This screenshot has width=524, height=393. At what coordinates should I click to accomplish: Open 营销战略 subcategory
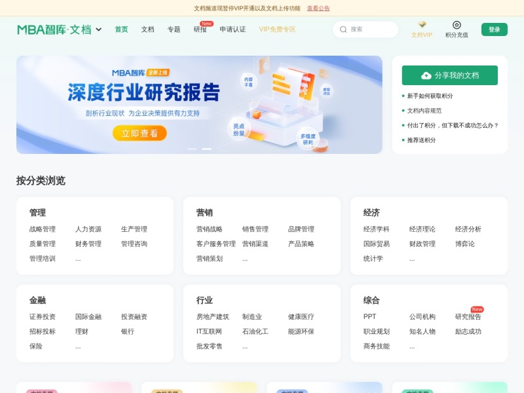coord(209,229)
